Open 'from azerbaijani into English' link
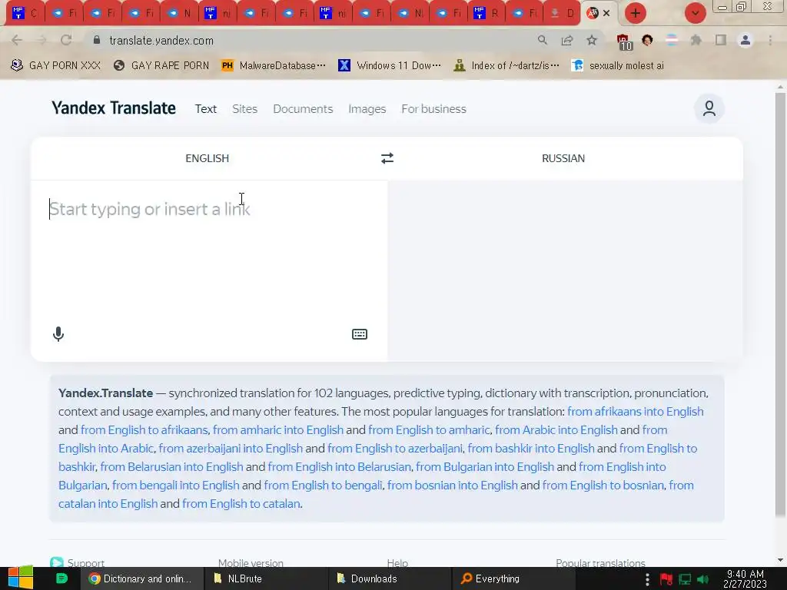Image resolution: width=787 pixels, height=590 pixels. 231,449
